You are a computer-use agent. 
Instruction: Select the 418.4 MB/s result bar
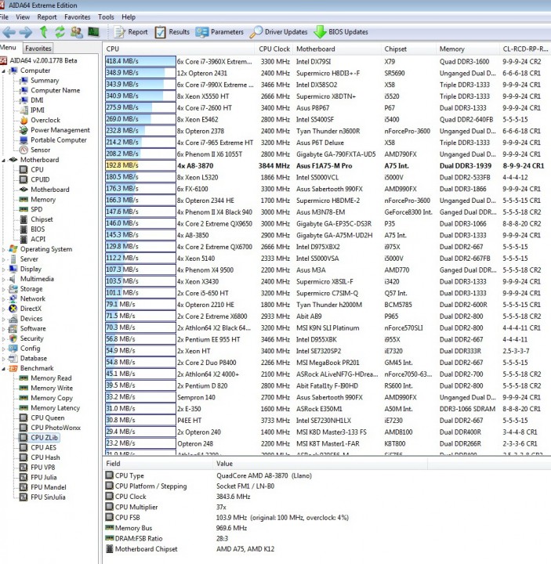point(140,61)
